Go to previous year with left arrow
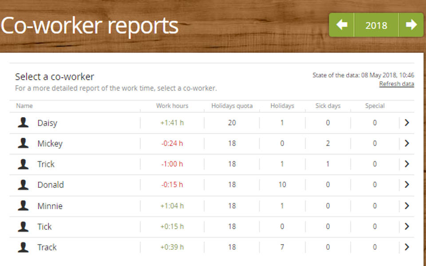The height and width of the screenshot is (266, 426). pos(342,25)
